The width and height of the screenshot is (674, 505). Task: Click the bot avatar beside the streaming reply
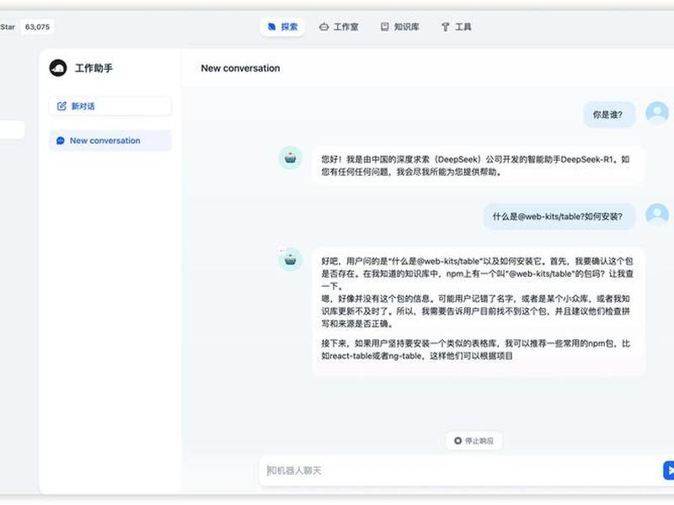(291, 259)
